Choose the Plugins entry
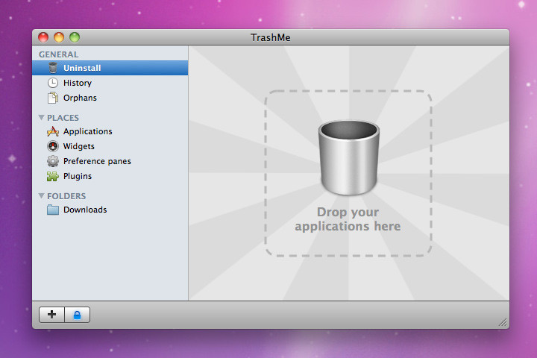Image resolution: width=537 pixels, height=358 pixels. coord(110,176)
